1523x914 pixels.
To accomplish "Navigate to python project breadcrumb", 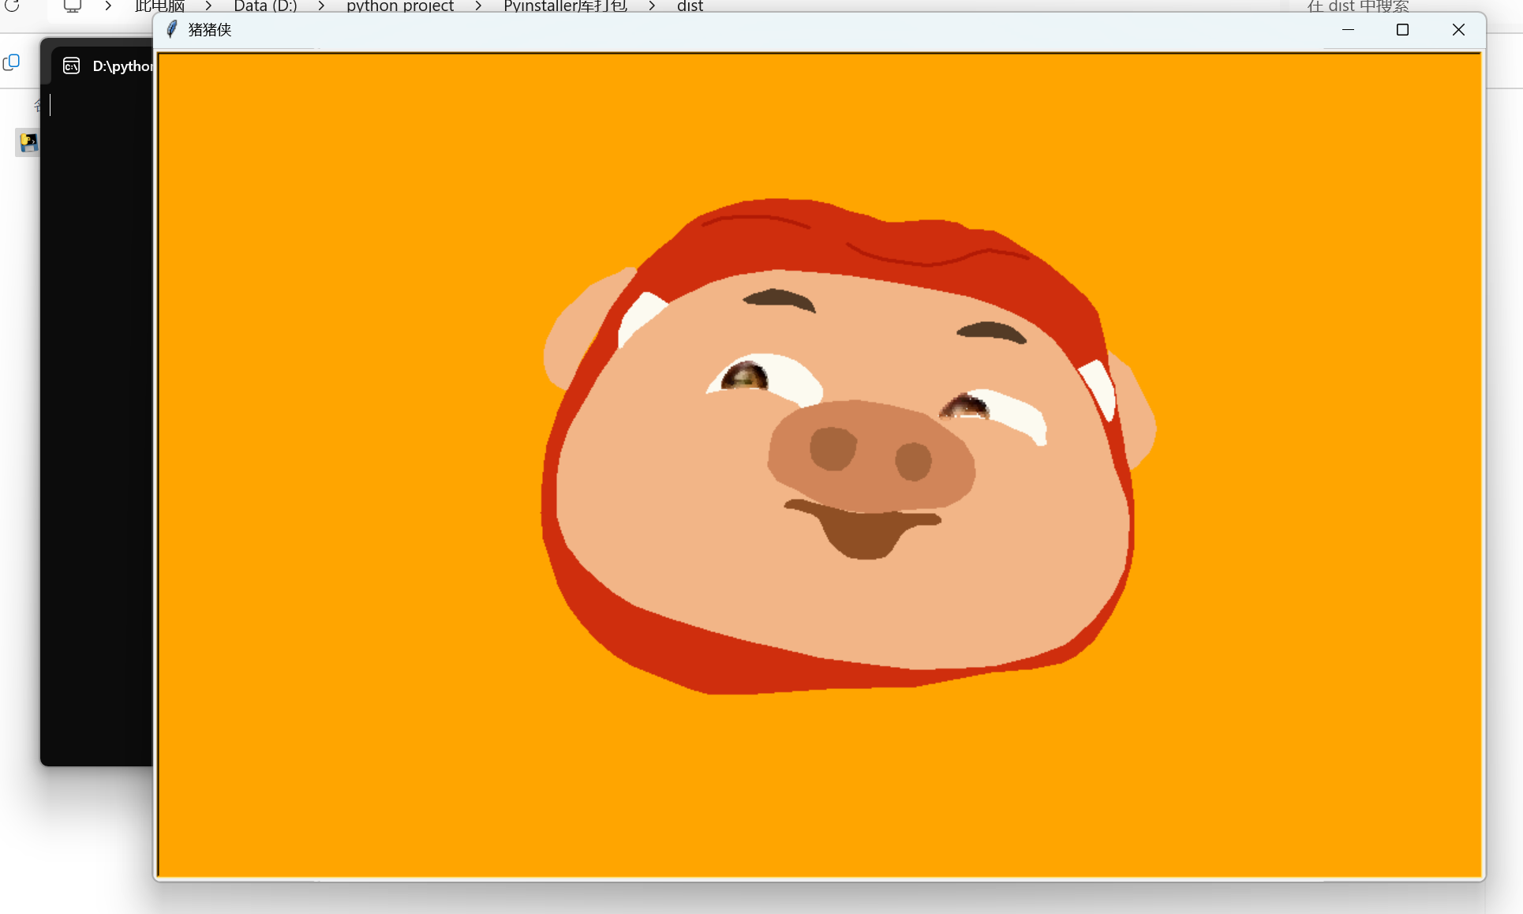I will tap(400, 6).
